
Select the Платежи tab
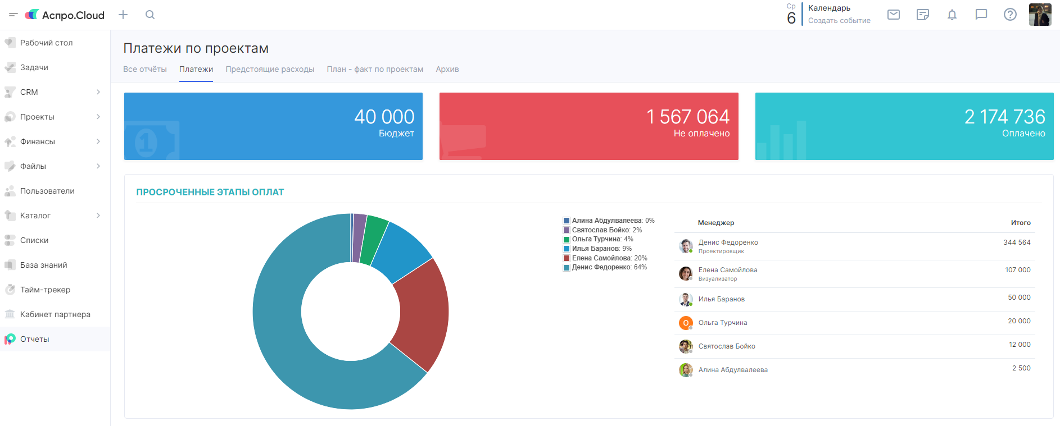point(196,69)
